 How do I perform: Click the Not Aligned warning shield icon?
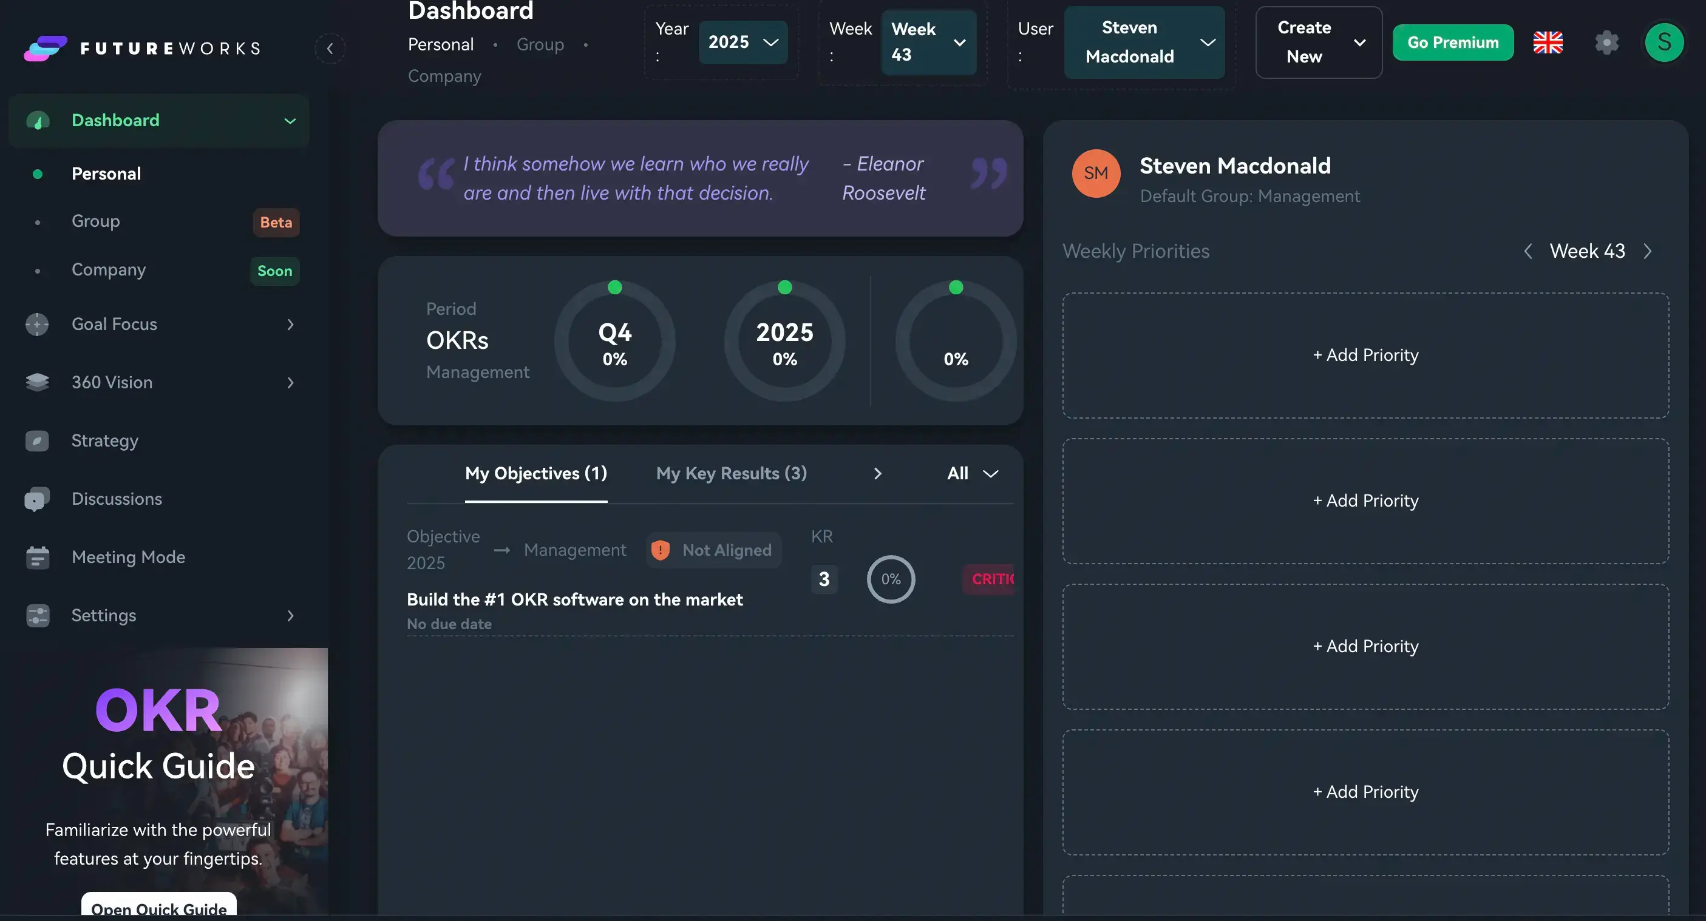(661, 550)
